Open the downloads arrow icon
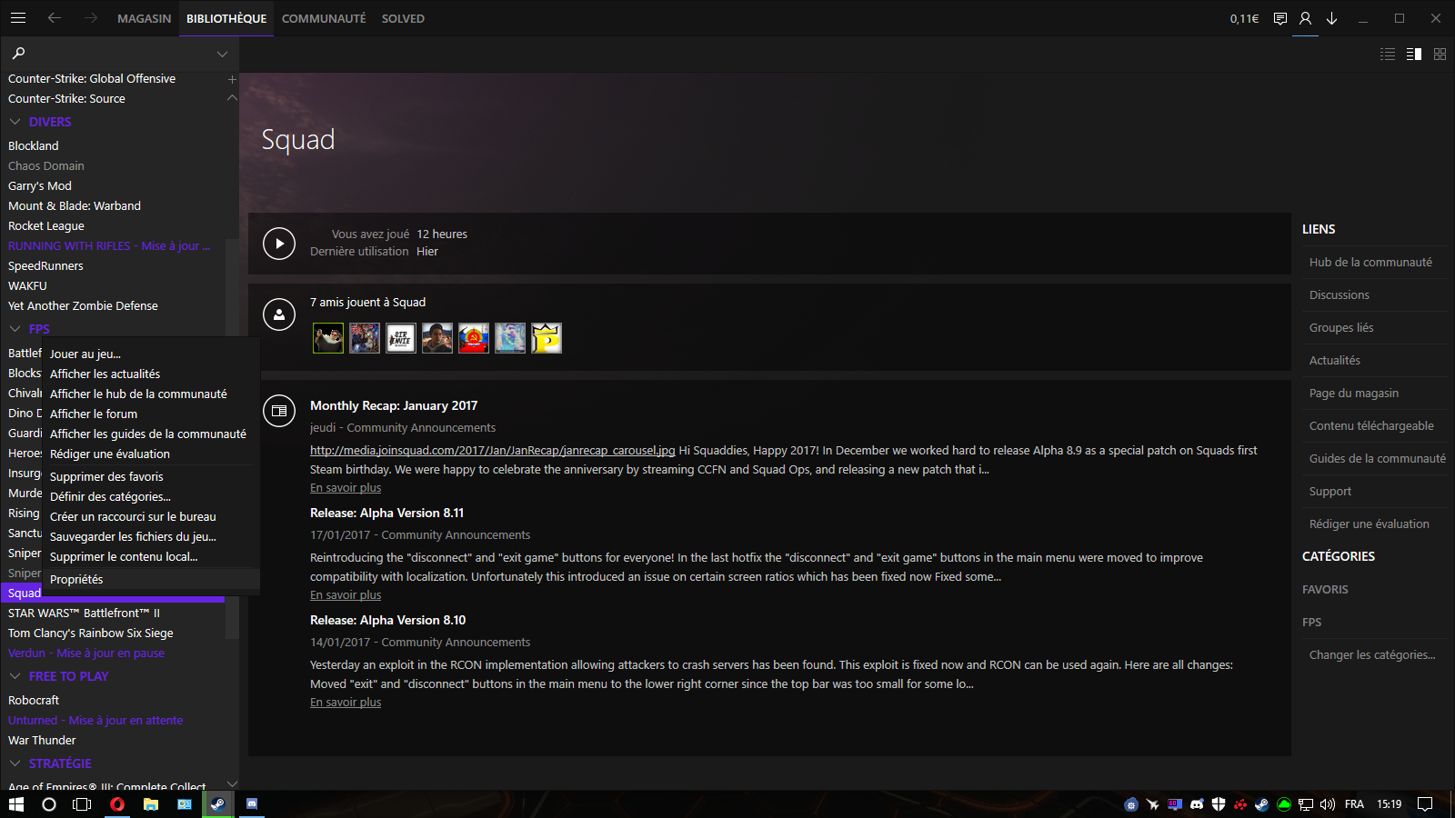 click(1332, 18)
